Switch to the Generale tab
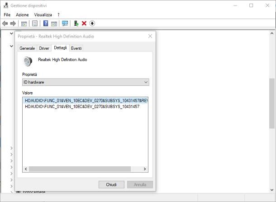Viewport: 276px width, 202px height. [27, 48]
